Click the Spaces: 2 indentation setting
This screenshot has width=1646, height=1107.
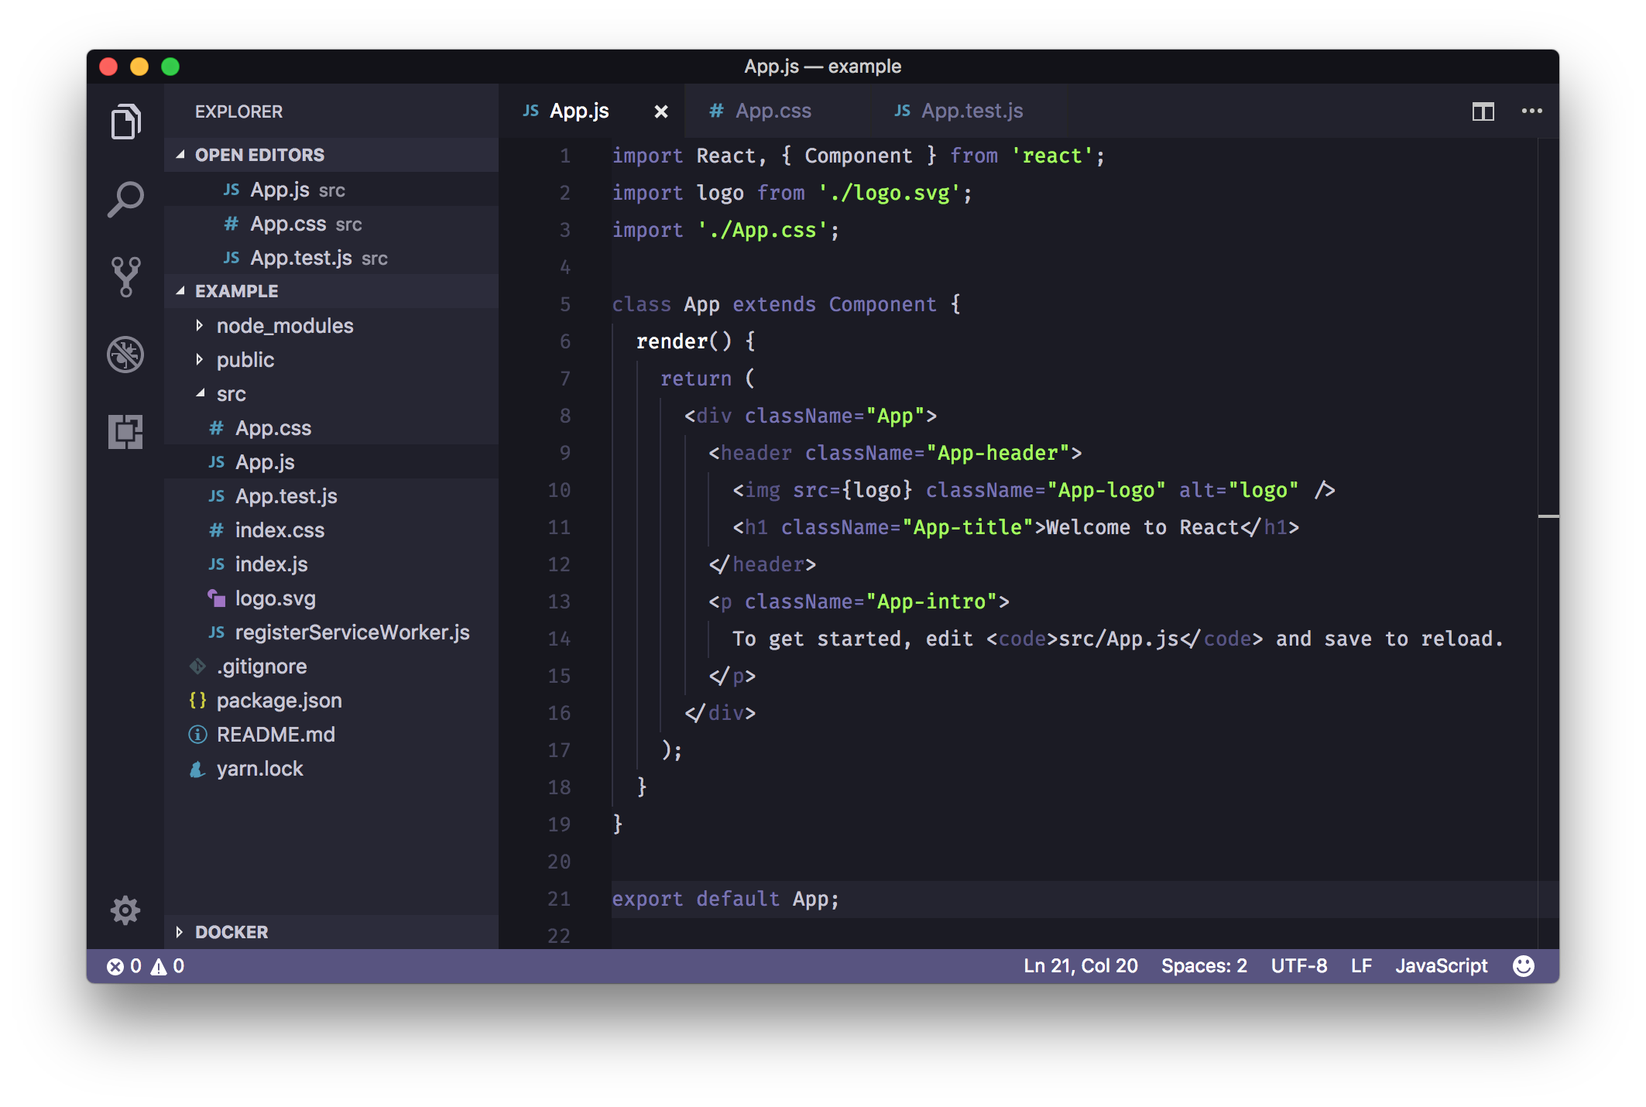coord(1204,966)
